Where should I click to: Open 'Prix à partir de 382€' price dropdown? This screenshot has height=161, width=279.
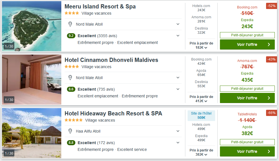coord(201,152)
